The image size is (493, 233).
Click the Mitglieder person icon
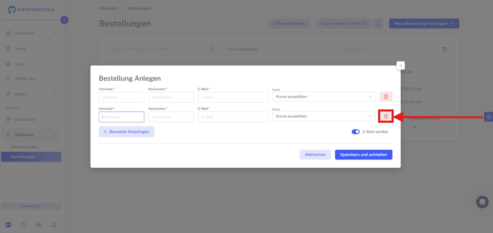click(x=8, y=135)
